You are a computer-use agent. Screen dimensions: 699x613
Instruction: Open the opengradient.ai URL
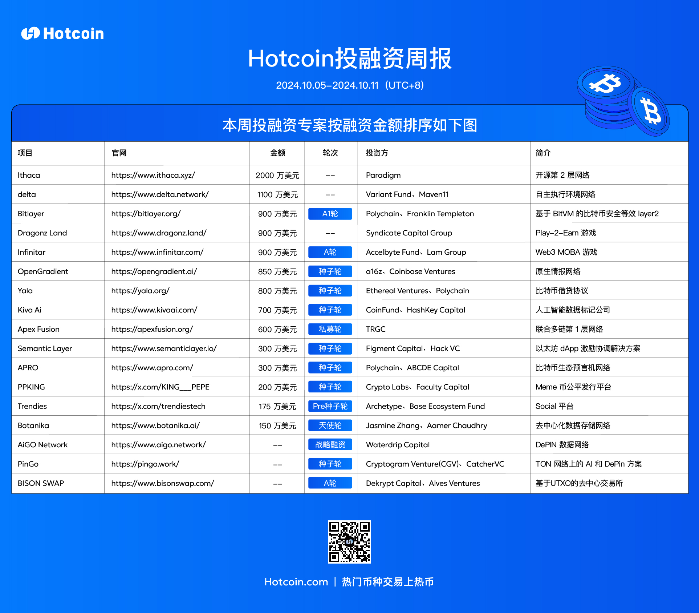(x=154, y=271)
